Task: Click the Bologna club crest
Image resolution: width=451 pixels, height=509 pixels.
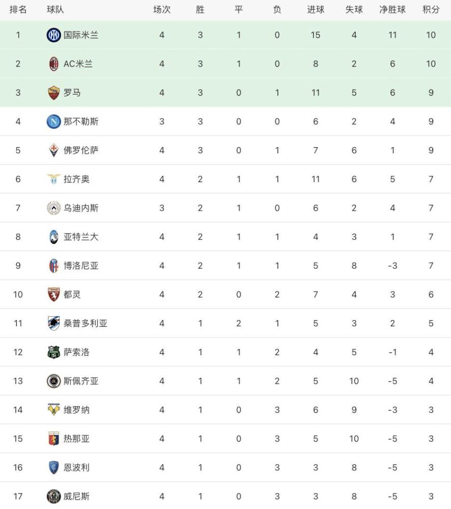Action: pos(53,266)
